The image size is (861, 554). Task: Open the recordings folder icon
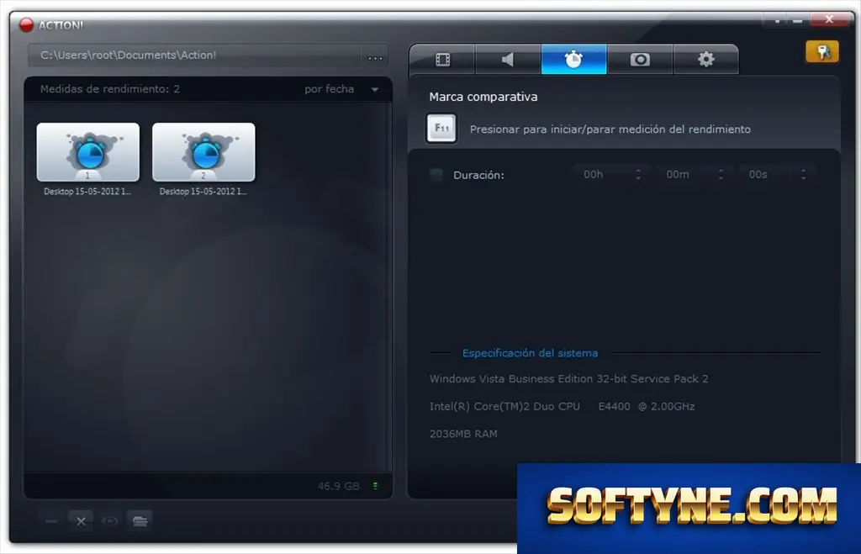point(140,521)
